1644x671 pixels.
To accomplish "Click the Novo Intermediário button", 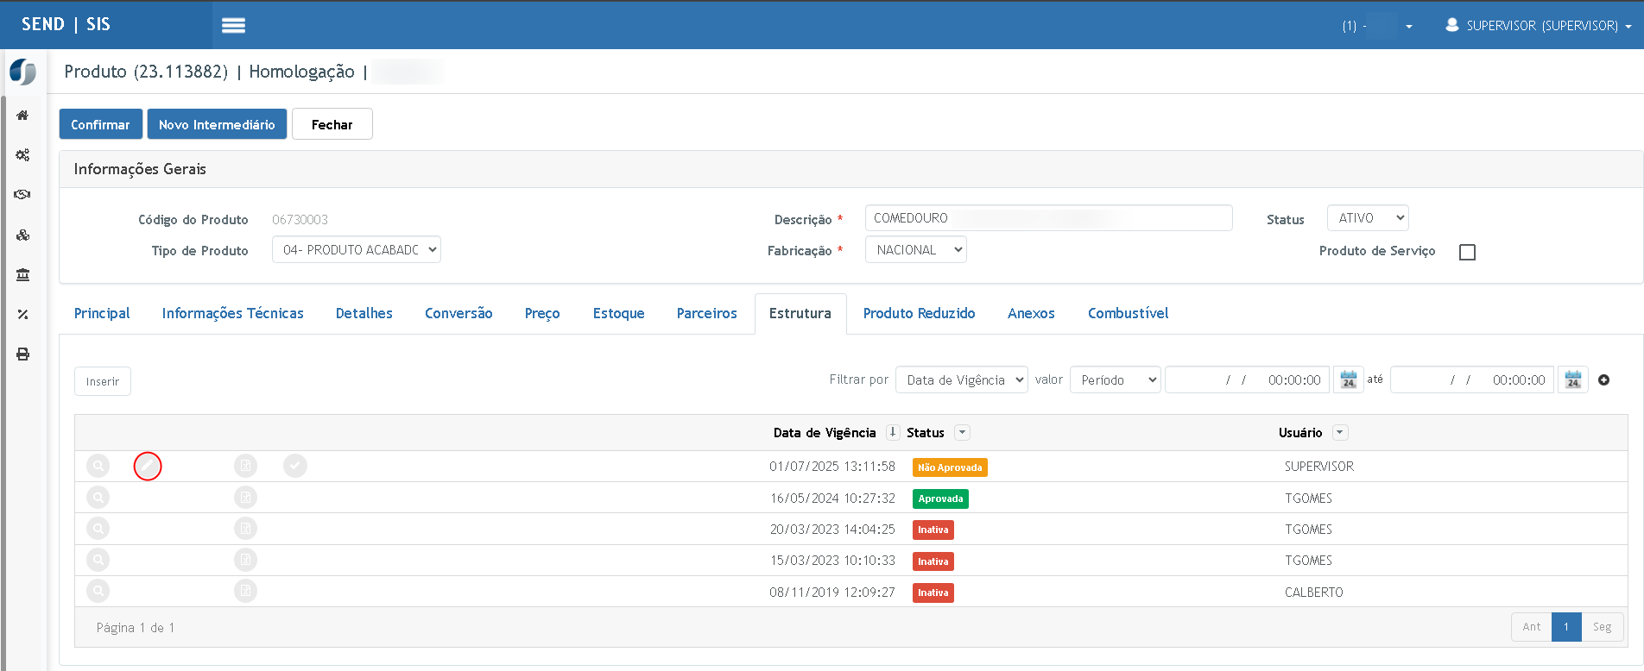I will [217, 124].
